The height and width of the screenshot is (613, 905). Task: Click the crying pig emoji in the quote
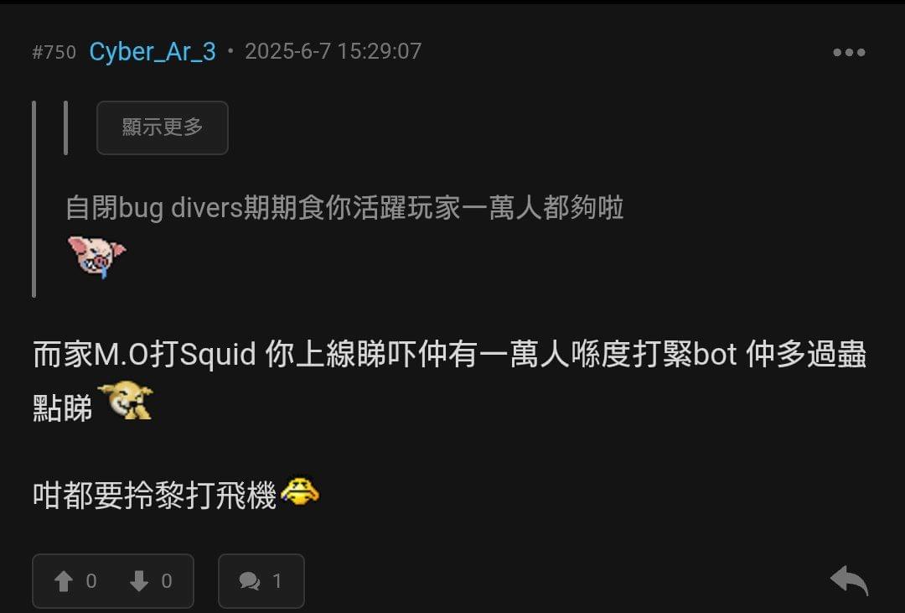97,257
